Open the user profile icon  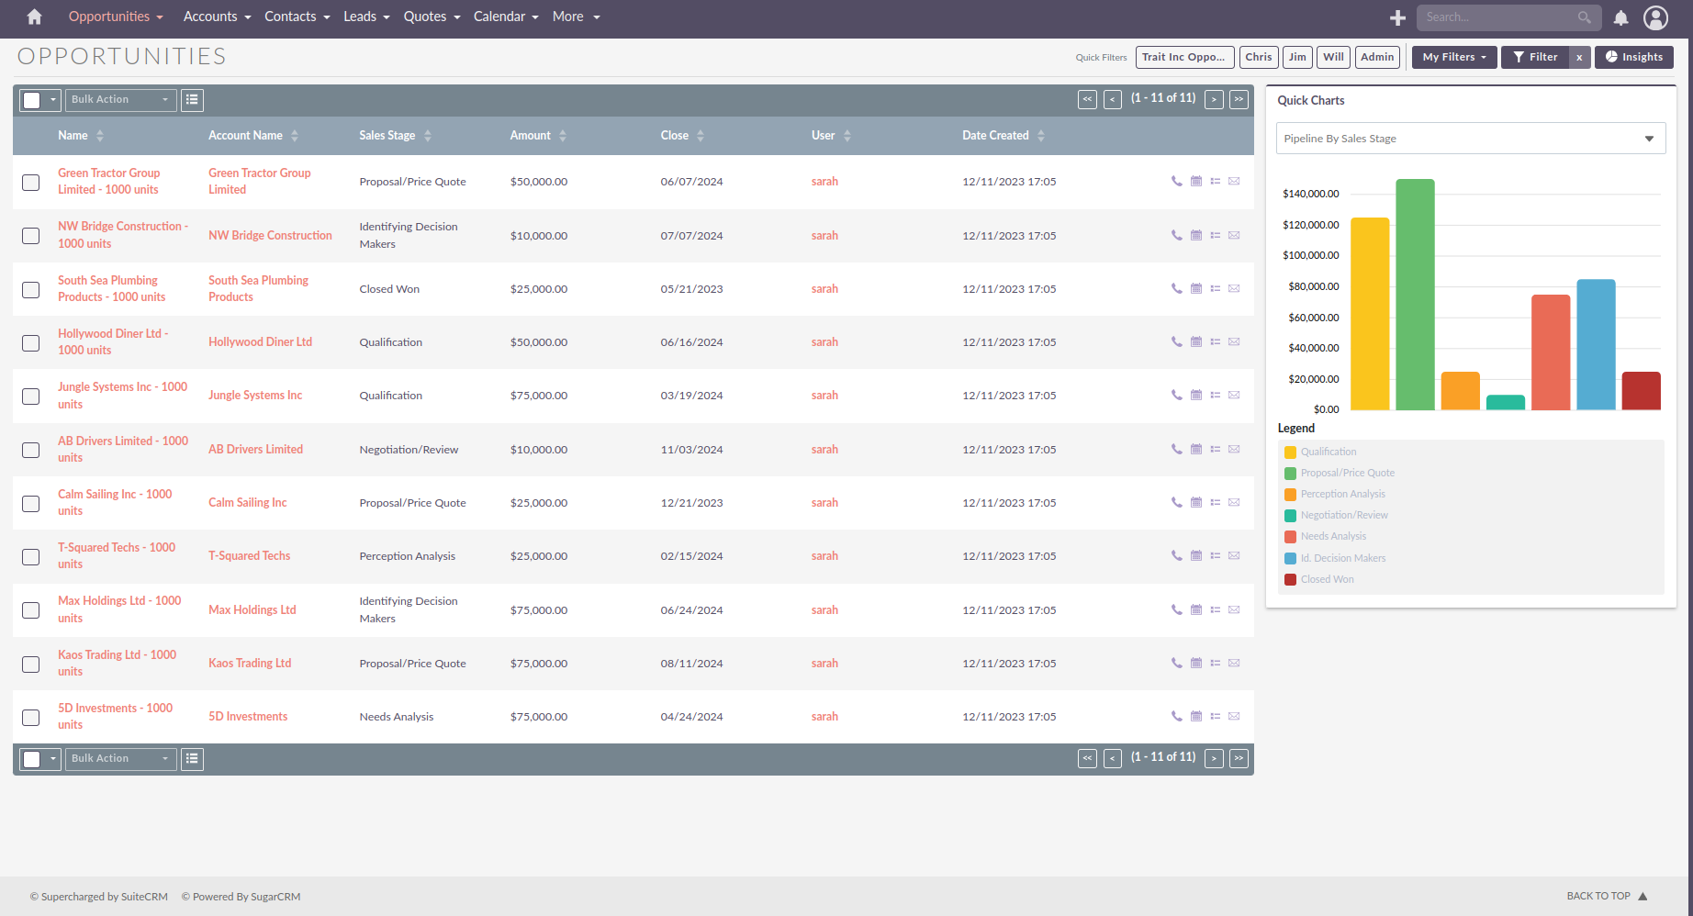pos(1656,17)
